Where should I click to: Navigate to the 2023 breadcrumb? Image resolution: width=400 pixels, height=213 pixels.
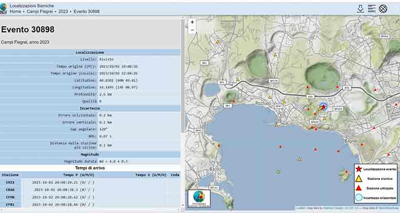coord(63,11)
